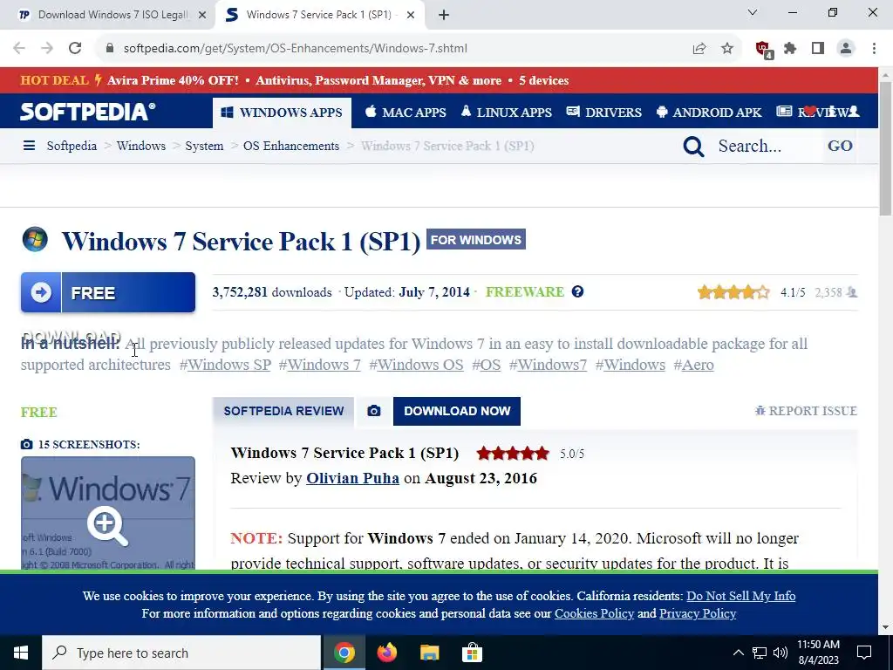The image size is (893, 670).
Task: Open freeware help question mark icon
Action: click(577, 291)
